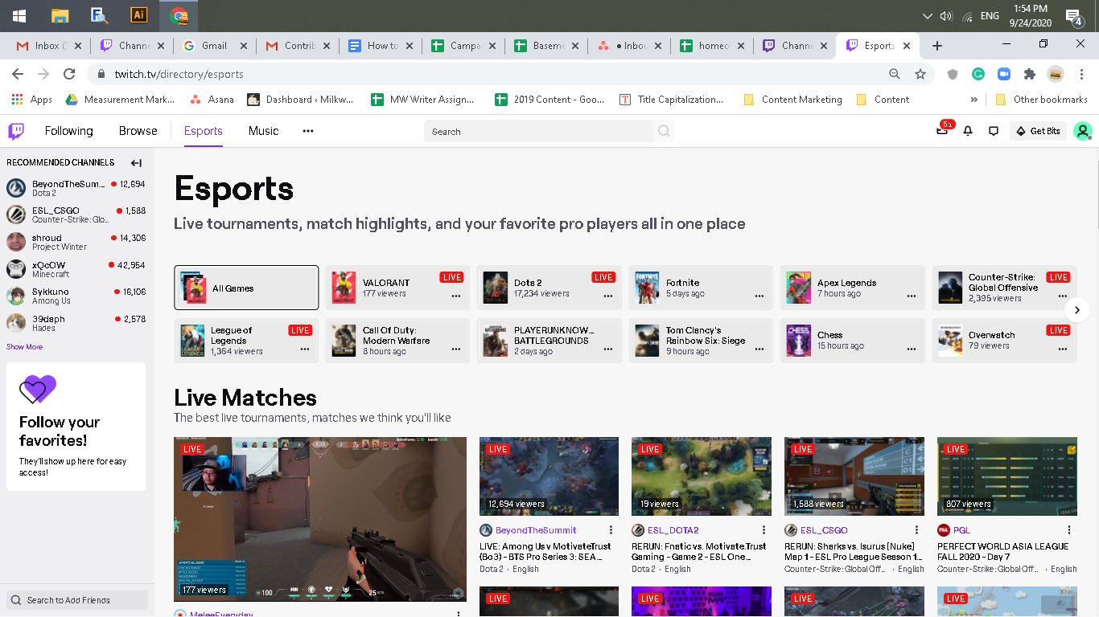The image size is (1099, 617).
Task: Open the user avatar account menu
Action: (1083, 131)
